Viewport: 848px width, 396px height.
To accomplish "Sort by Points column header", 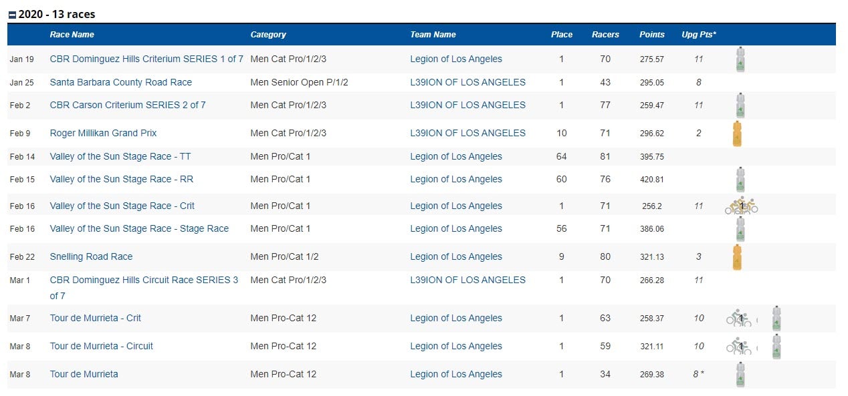I will [652, 35].
